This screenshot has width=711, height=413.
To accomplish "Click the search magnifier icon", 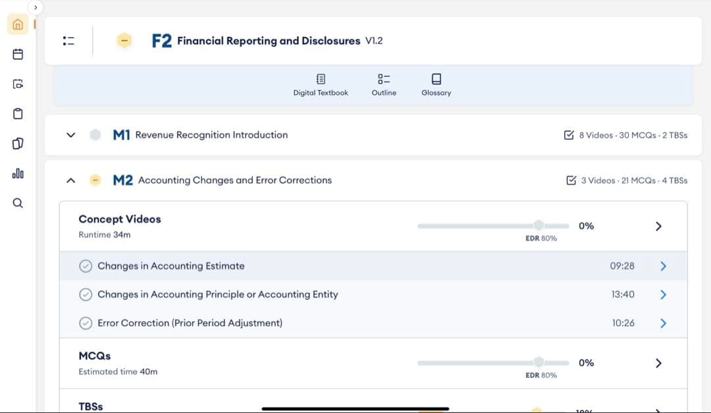I will (18, 203).
